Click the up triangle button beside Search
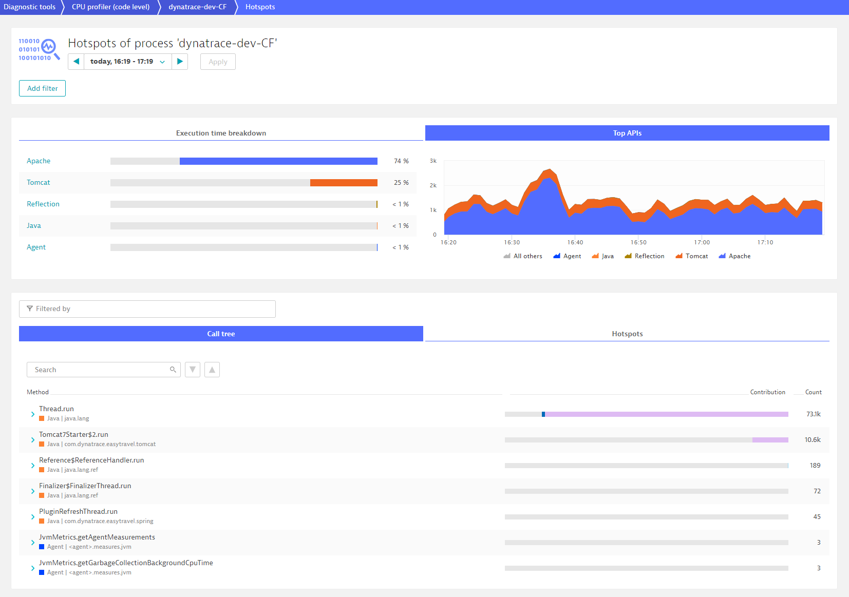Screen dimensions: 849x597 pos(212,370)
